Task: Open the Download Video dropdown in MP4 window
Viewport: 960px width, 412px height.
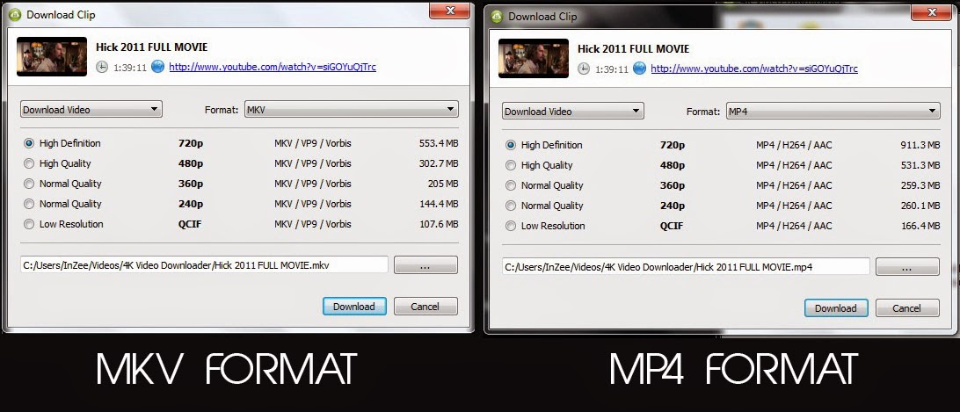Action: pos(573,112)
